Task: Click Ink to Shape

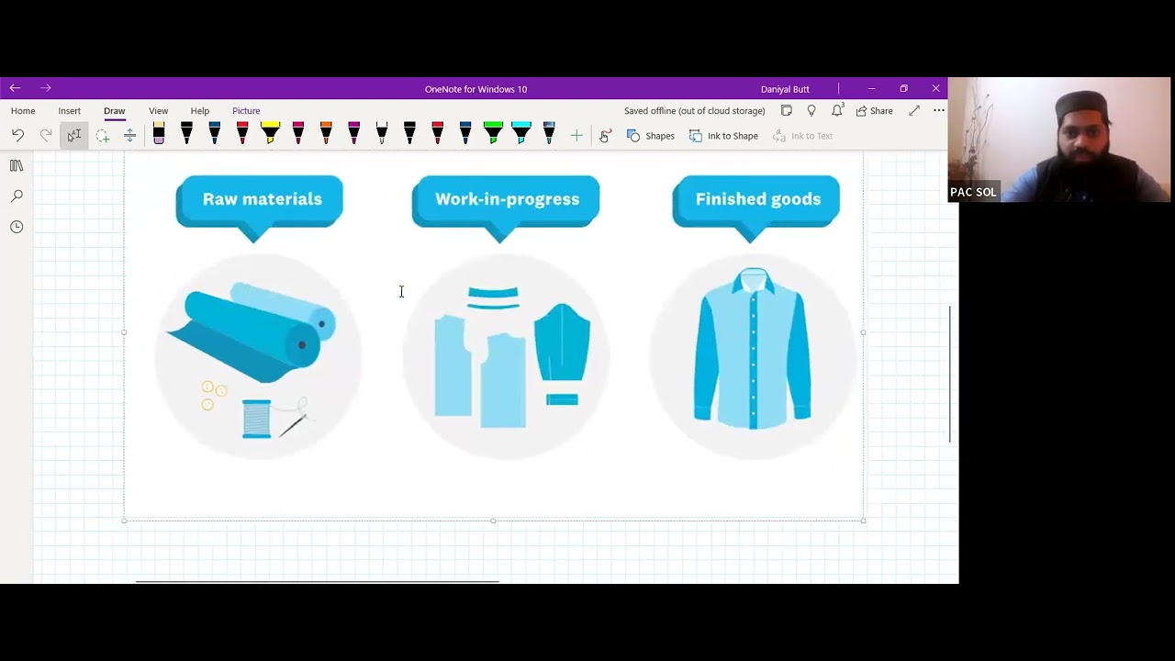Action: point(723,136)
